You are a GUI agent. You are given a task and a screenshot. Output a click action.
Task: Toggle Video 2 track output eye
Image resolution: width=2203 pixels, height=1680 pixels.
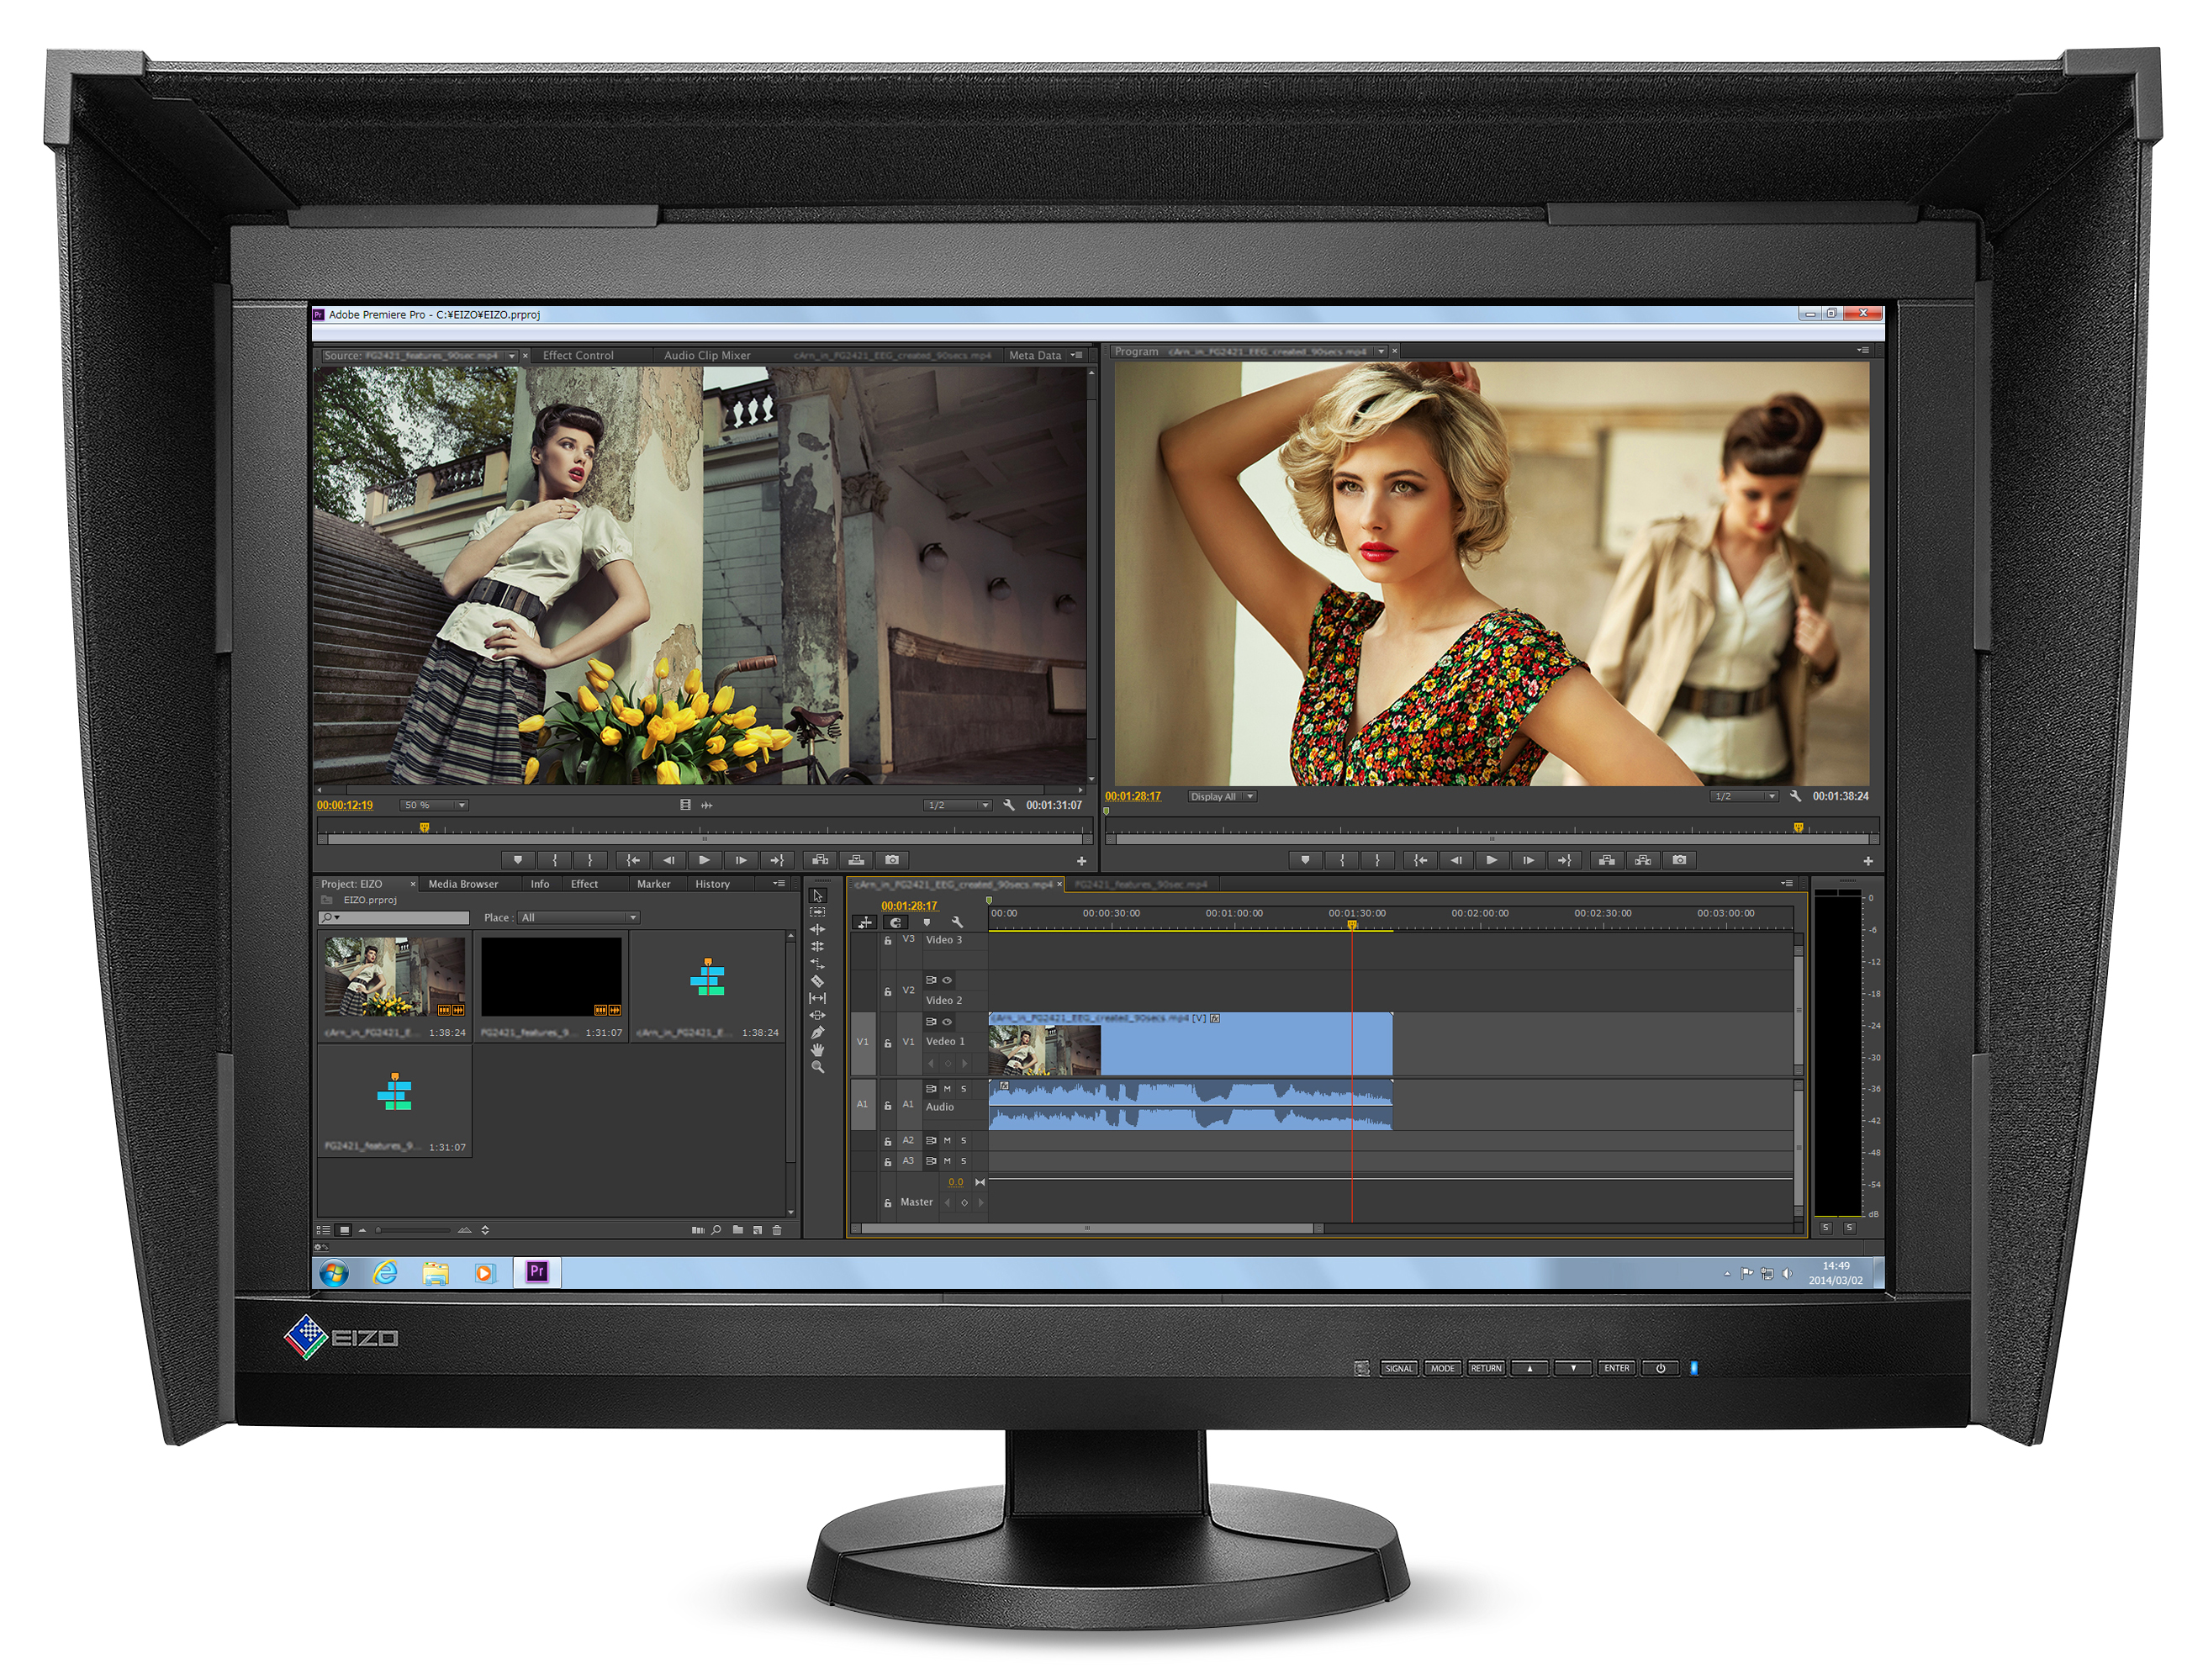946,980
